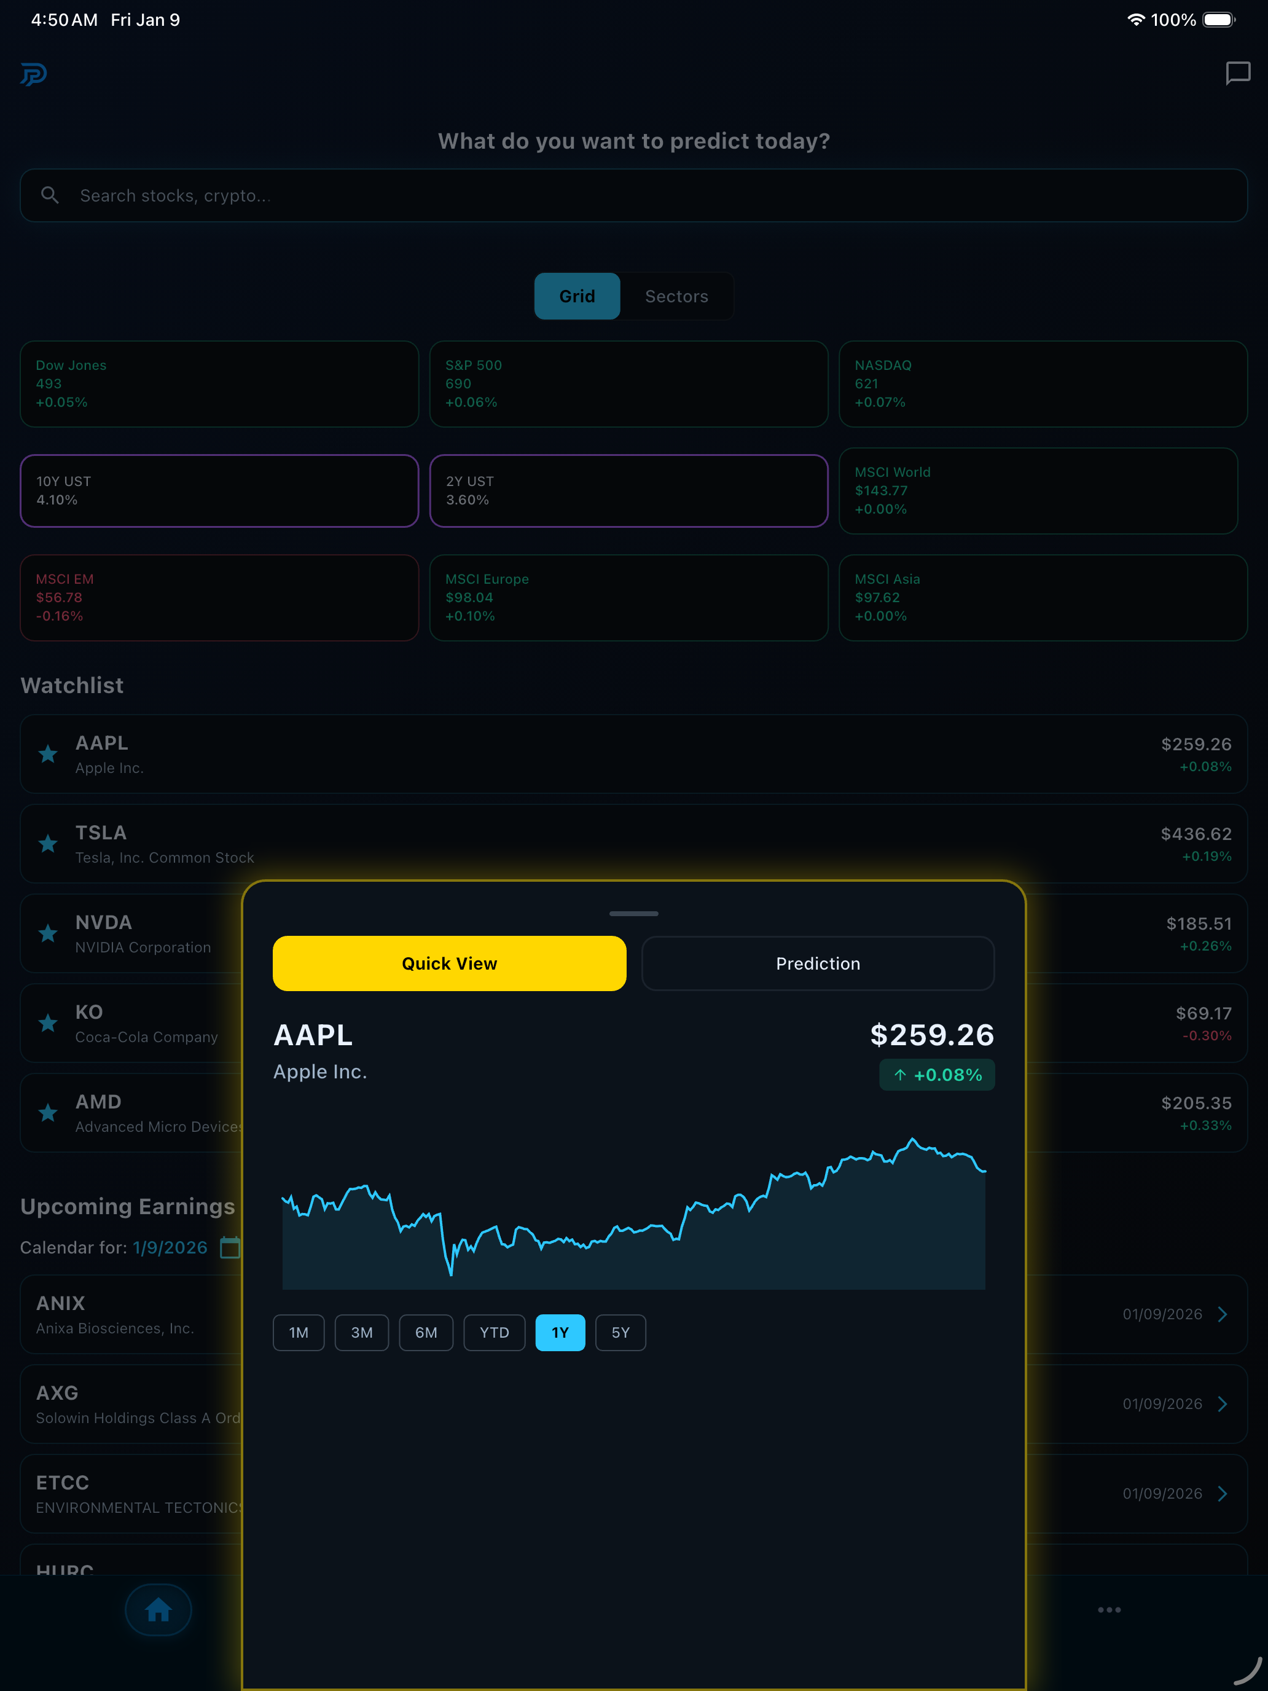Select the KO $69.17 price
1268x1691 pixels.
[x=1203, y=1014]
